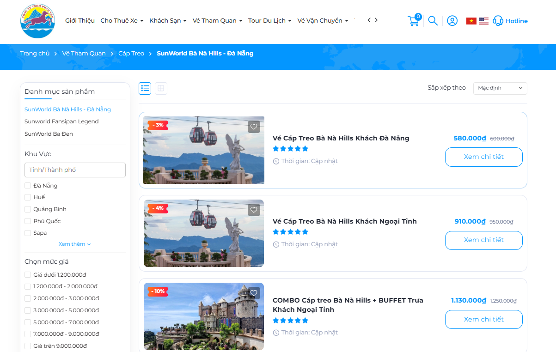Expand the Tour Du Lịch menu
This screenshot has height=352, width=556.
tap(270, 21)
